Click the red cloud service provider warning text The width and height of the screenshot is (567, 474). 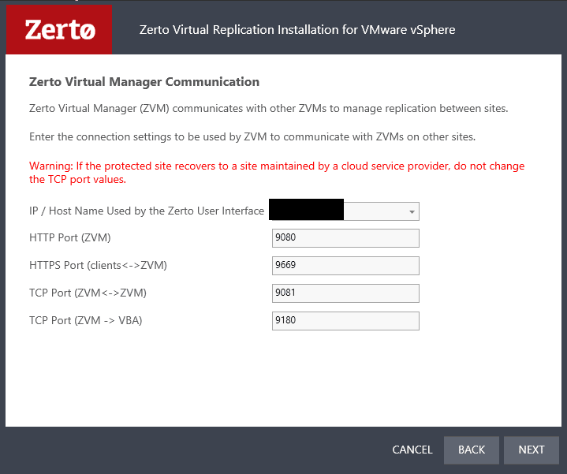[277, 173]
